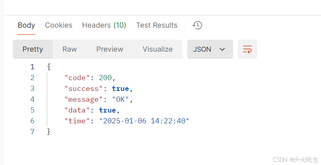
Task: Show the Test Results tab
Action: click(157, 25)
